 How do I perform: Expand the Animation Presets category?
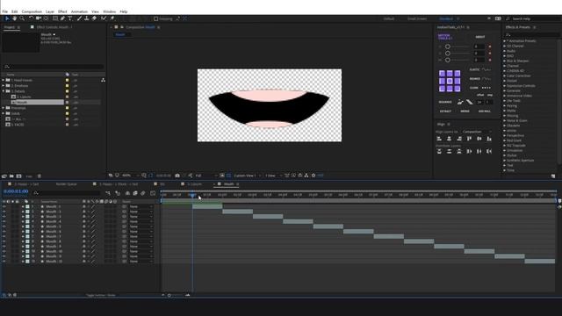pos(504,41)
